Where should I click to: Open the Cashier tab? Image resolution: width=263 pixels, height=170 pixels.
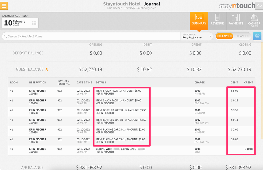[254, 21]
